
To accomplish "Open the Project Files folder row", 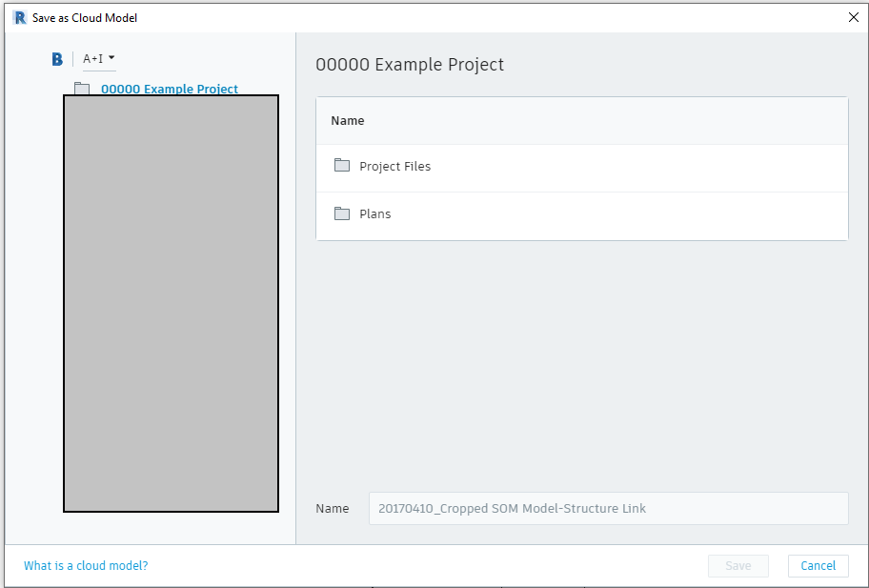I will coord(582,168).
